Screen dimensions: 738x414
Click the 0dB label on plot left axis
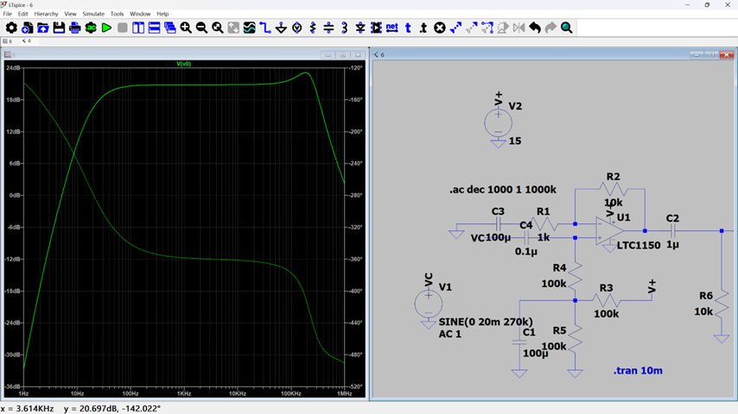click(x=15, y=195)
